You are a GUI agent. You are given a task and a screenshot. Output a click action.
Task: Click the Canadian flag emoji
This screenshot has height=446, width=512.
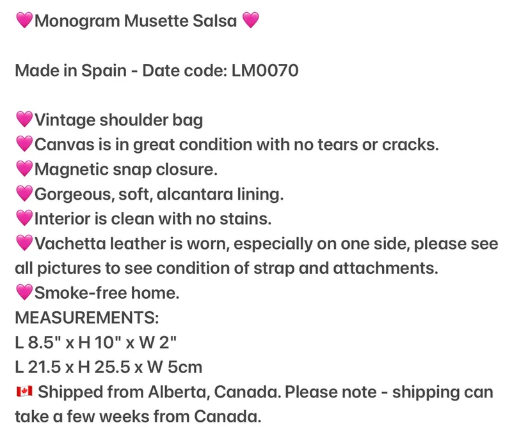tap(24, 391)
